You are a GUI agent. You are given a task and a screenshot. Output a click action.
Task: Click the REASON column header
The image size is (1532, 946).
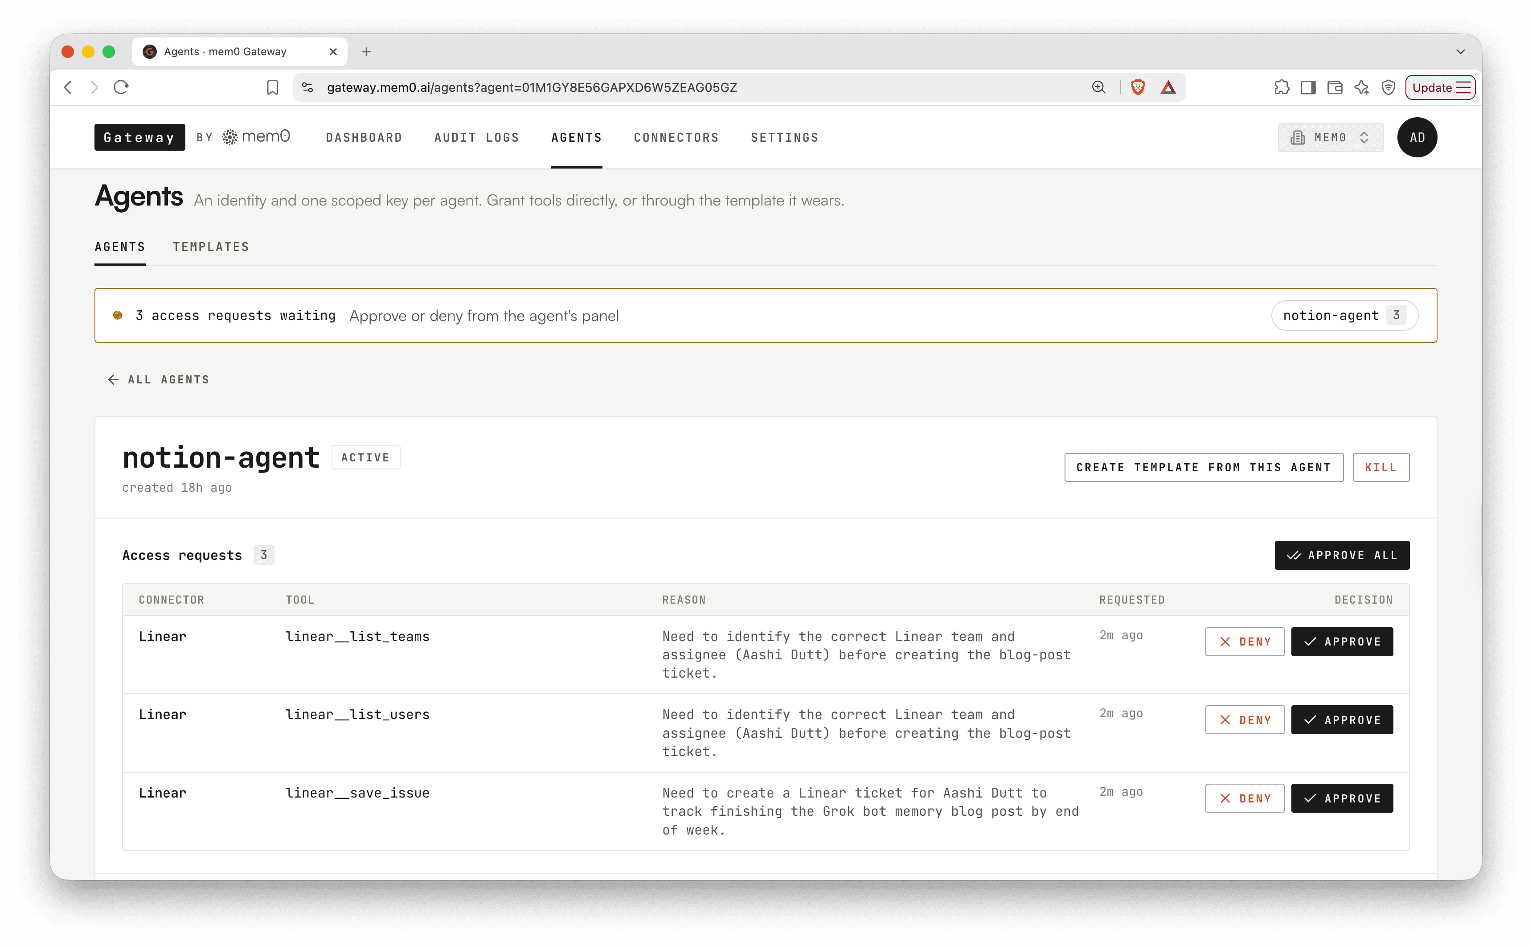[684, 600]
